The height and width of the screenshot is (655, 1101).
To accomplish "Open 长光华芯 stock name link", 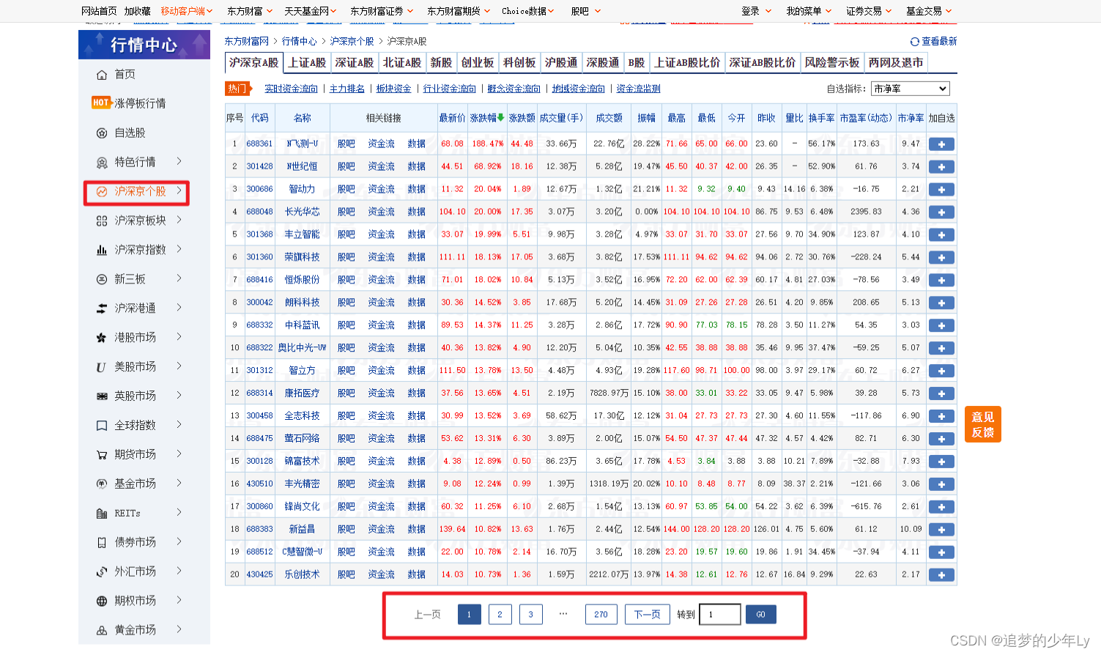I will coord(303,212).
